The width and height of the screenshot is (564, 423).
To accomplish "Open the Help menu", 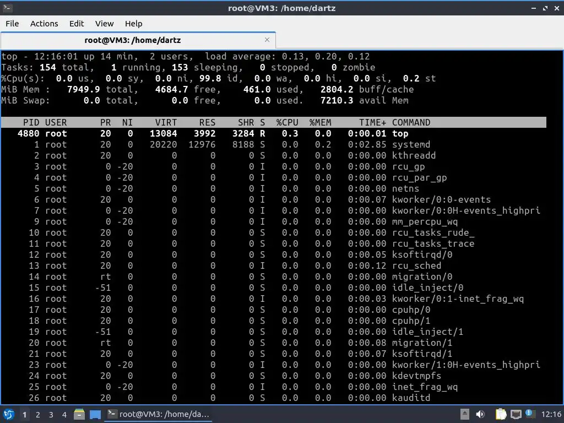I will pyautogui.click(x=133, y=23).
